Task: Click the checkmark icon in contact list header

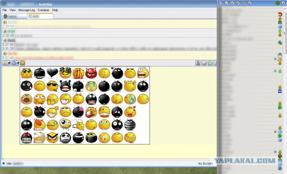Action: pos(226,3)
